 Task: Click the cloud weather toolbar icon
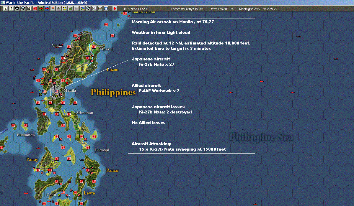106,9
